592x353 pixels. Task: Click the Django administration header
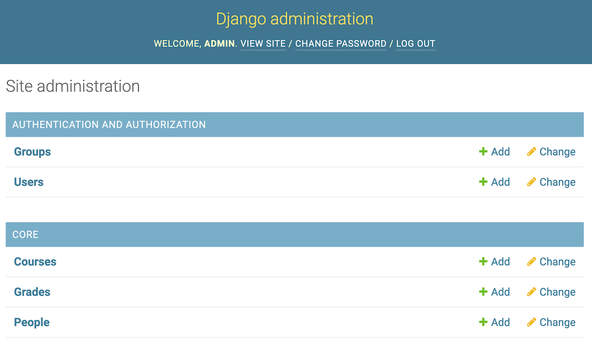point(295,19)
